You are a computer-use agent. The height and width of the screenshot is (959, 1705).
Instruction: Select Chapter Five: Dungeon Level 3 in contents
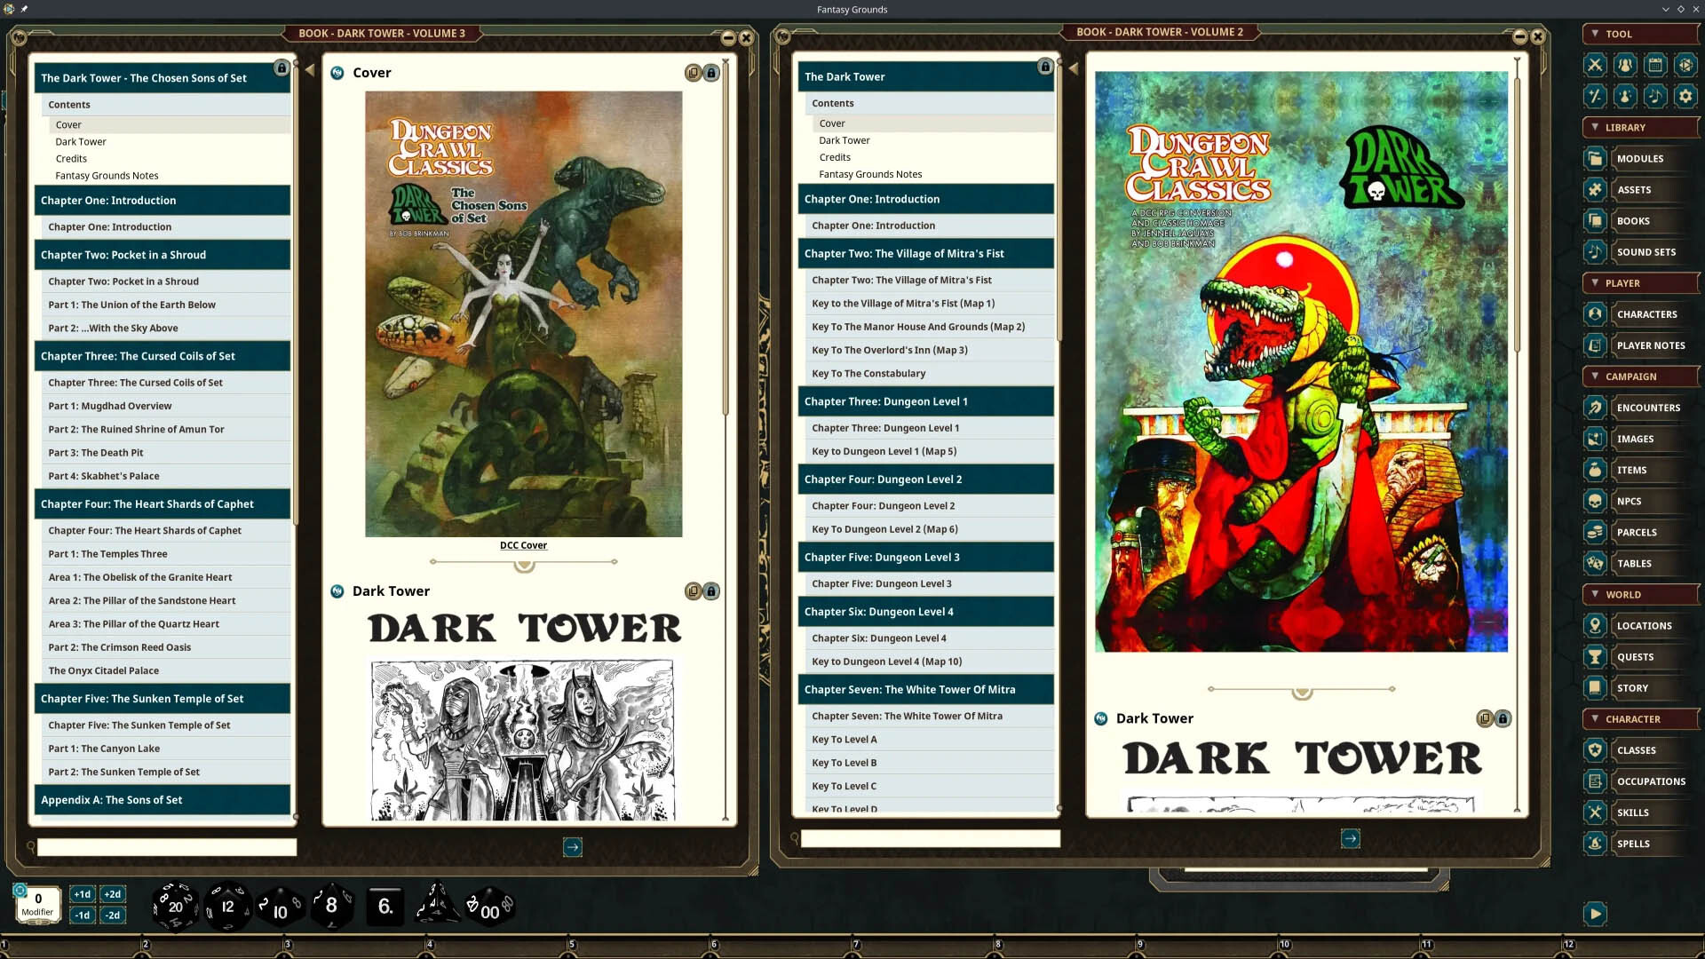[882, 583]
